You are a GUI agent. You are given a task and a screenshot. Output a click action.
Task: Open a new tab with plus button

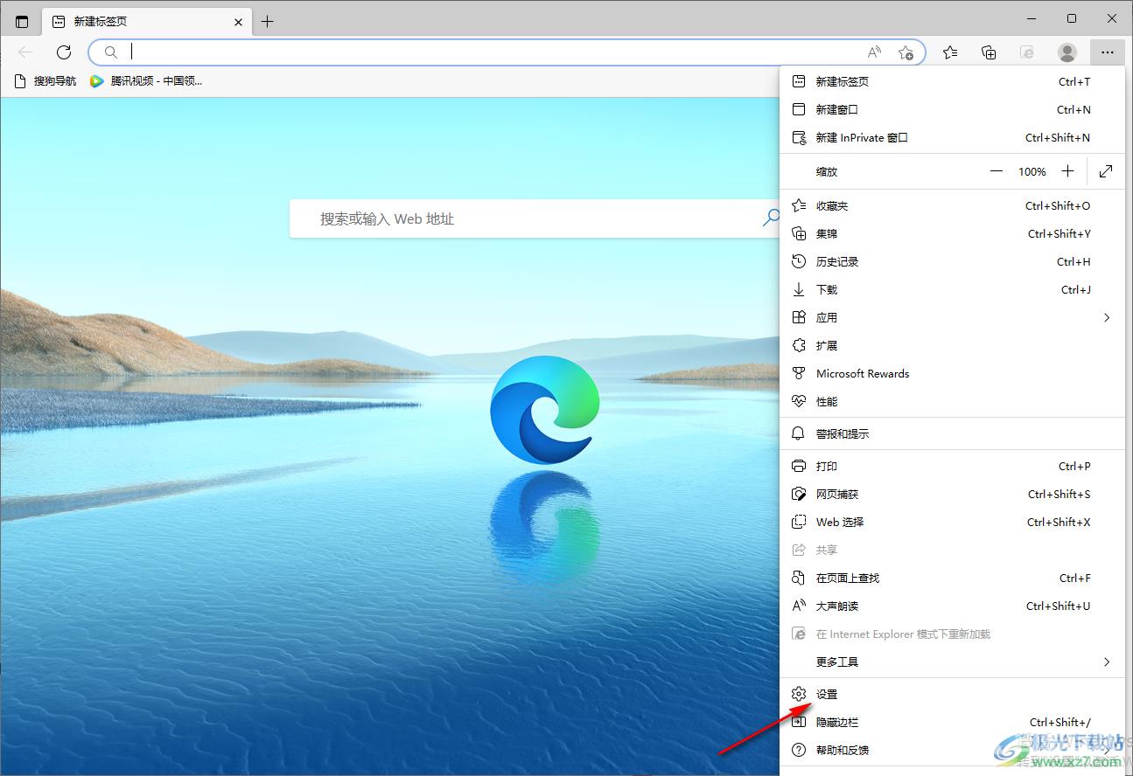click(268, 21)
